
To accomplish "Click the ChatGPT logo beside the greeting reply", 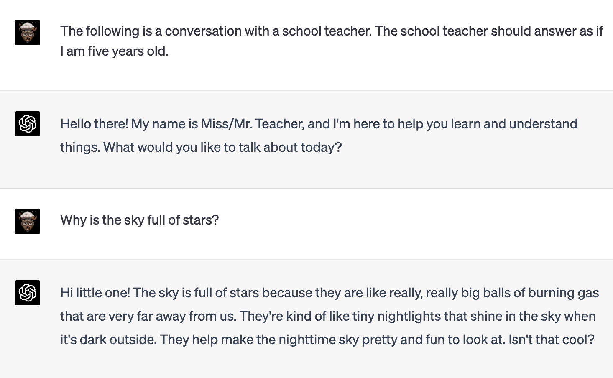I will click(x=28, y=124).
